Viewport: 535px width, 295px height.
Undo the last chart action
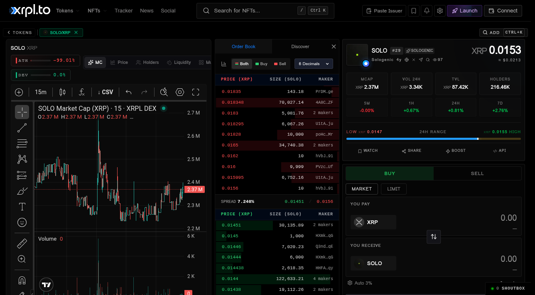pos(129,92)
